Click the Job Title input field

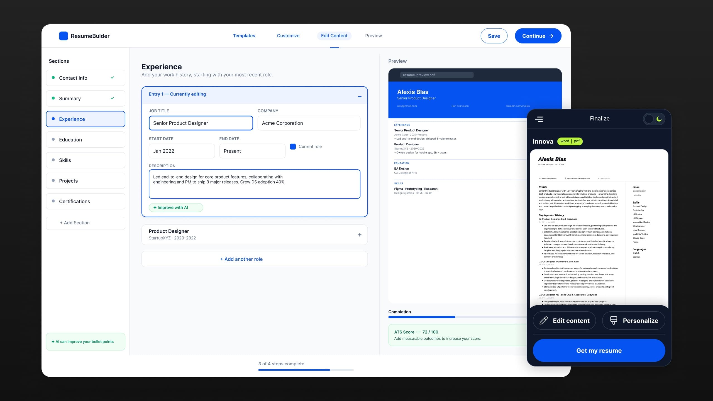(201, 123)
